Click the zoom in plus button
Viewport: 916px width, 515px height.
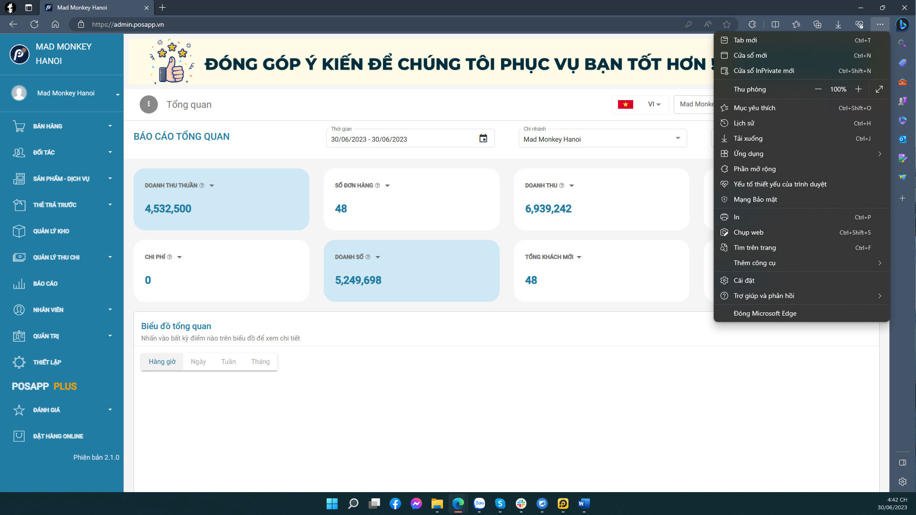click(x=858, y=89)
